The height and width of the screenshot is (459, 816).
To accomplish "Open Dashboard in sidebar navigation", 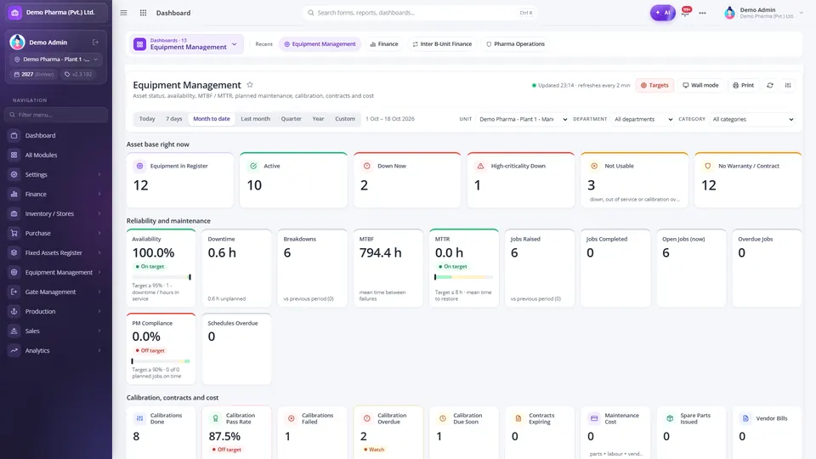I will [56, 135].
